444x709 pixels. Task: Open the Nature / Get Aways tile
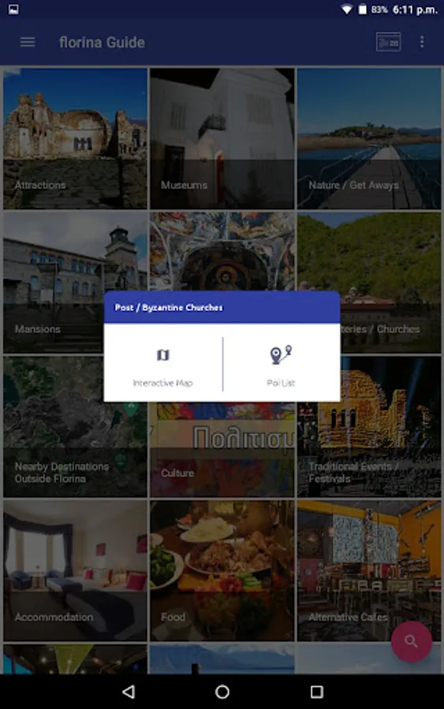[x=369, y=139]
